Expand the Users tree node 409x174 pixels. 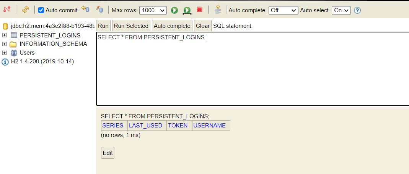tap(4, 53)
